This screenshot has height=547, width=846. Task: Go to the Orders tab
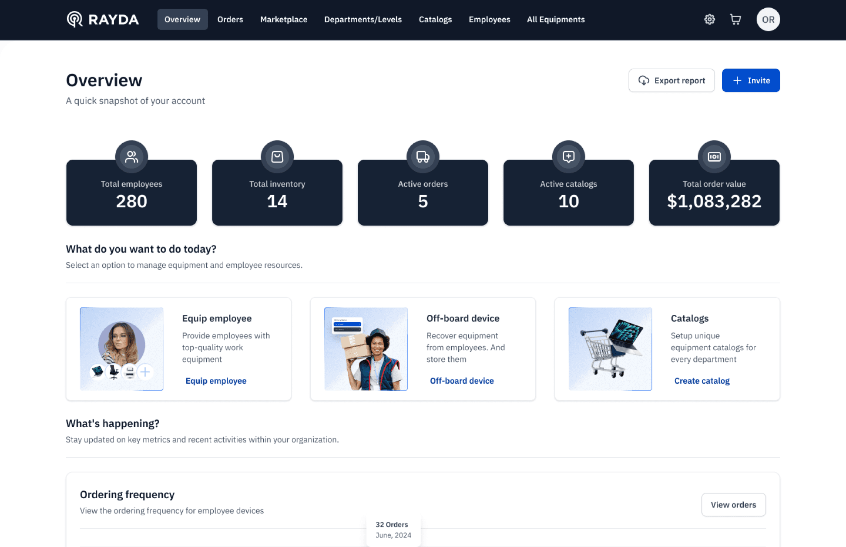click(x=230, y=20)
